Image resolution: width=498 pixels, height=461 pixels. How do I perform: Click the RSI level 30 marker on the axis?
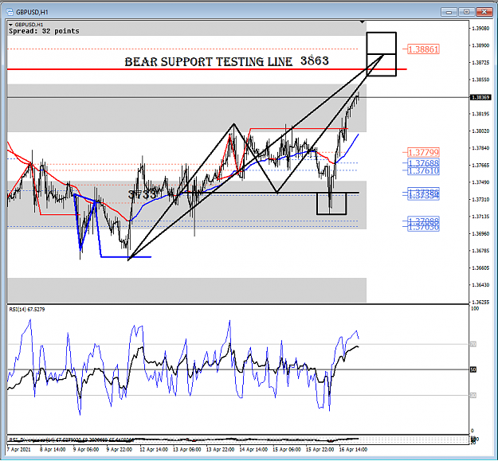(x=473, y=396)
